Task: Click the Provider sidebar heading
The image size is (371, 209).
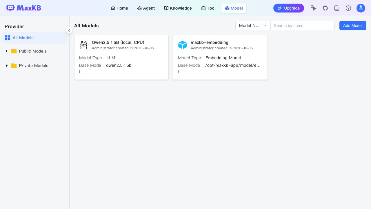Action: pos(14,26)
